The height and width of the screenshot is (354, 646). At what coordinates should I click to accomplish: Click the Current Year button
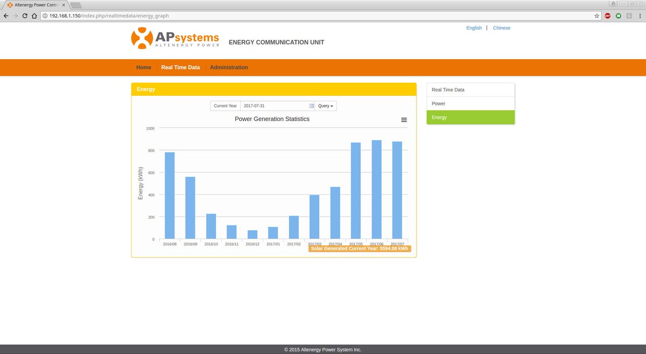pyautogui.click(x=225, y=106)
